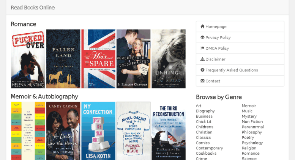295x160 pixels.
Task: Open the DMCA Policy menu item
Action: [x=240, y=48]
